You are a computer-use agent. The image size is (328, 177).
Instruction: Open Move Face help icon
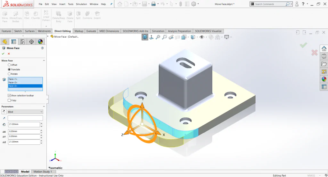tap(42, 48)
